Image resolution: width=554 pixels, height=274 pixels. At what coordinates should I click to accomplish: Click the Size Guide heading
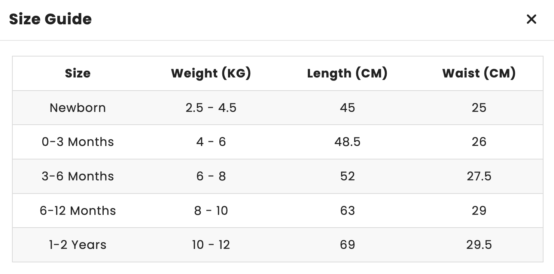pyautogui.click(x=51, y=19)
